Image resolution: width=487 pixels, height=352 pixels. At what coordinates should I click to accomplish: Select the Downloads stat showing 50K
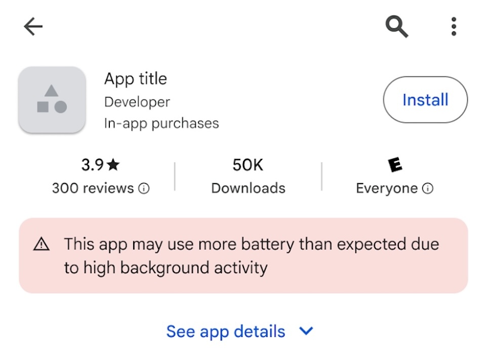tap(248, 176)
